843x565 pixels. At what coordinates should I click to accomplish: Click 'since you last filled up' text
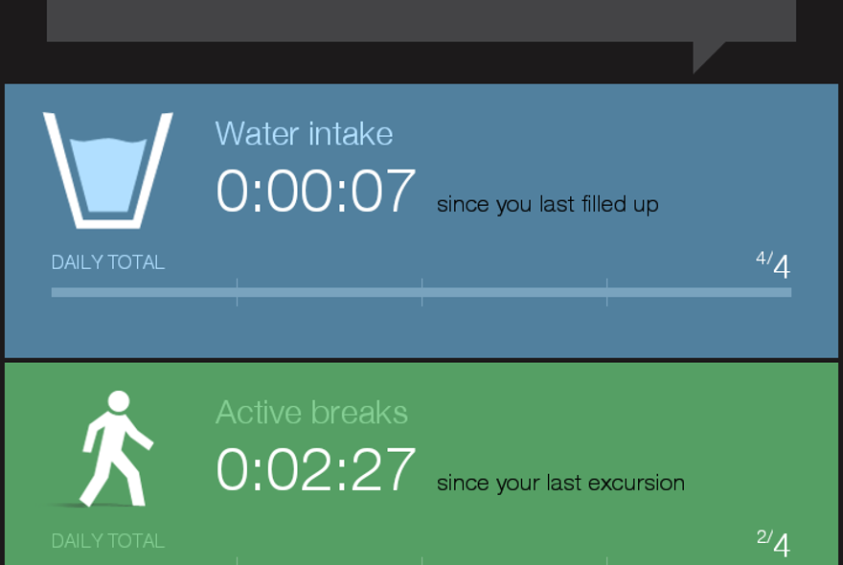[548, 205]
